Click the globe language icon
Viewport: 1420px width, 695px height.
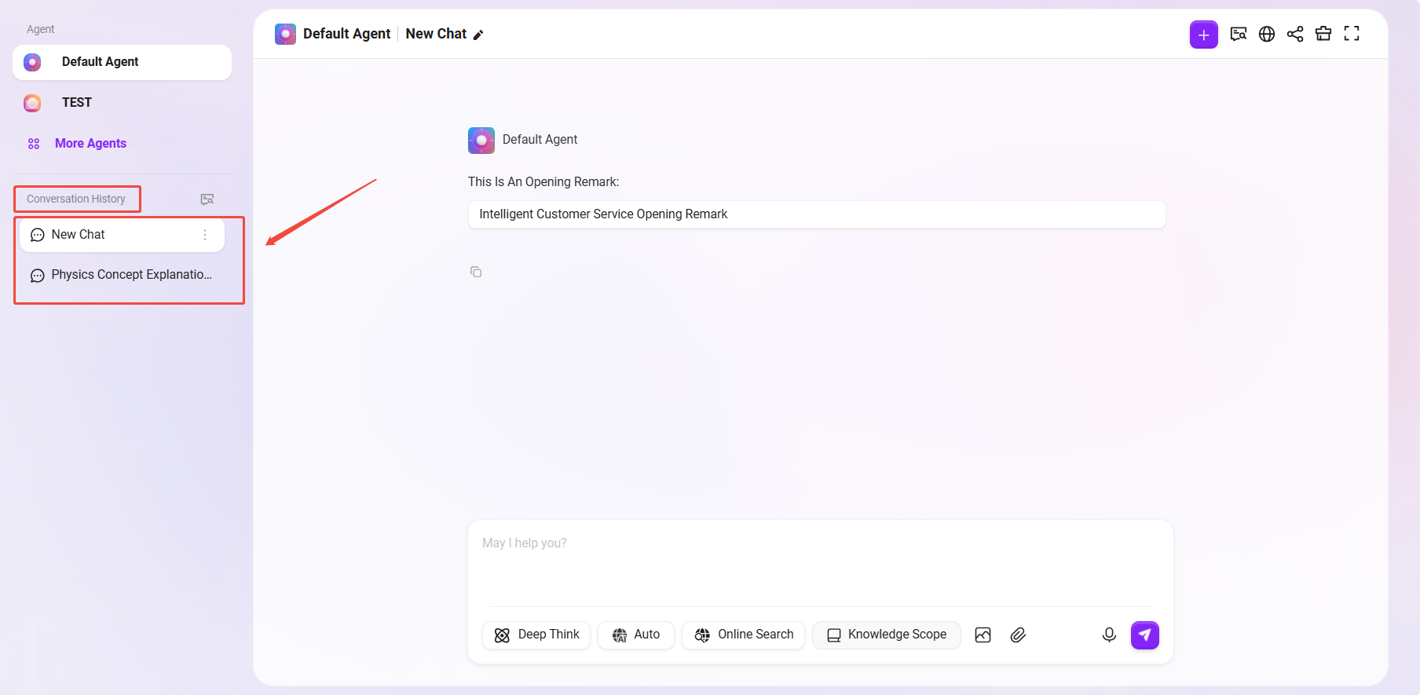coord(1267,34)
